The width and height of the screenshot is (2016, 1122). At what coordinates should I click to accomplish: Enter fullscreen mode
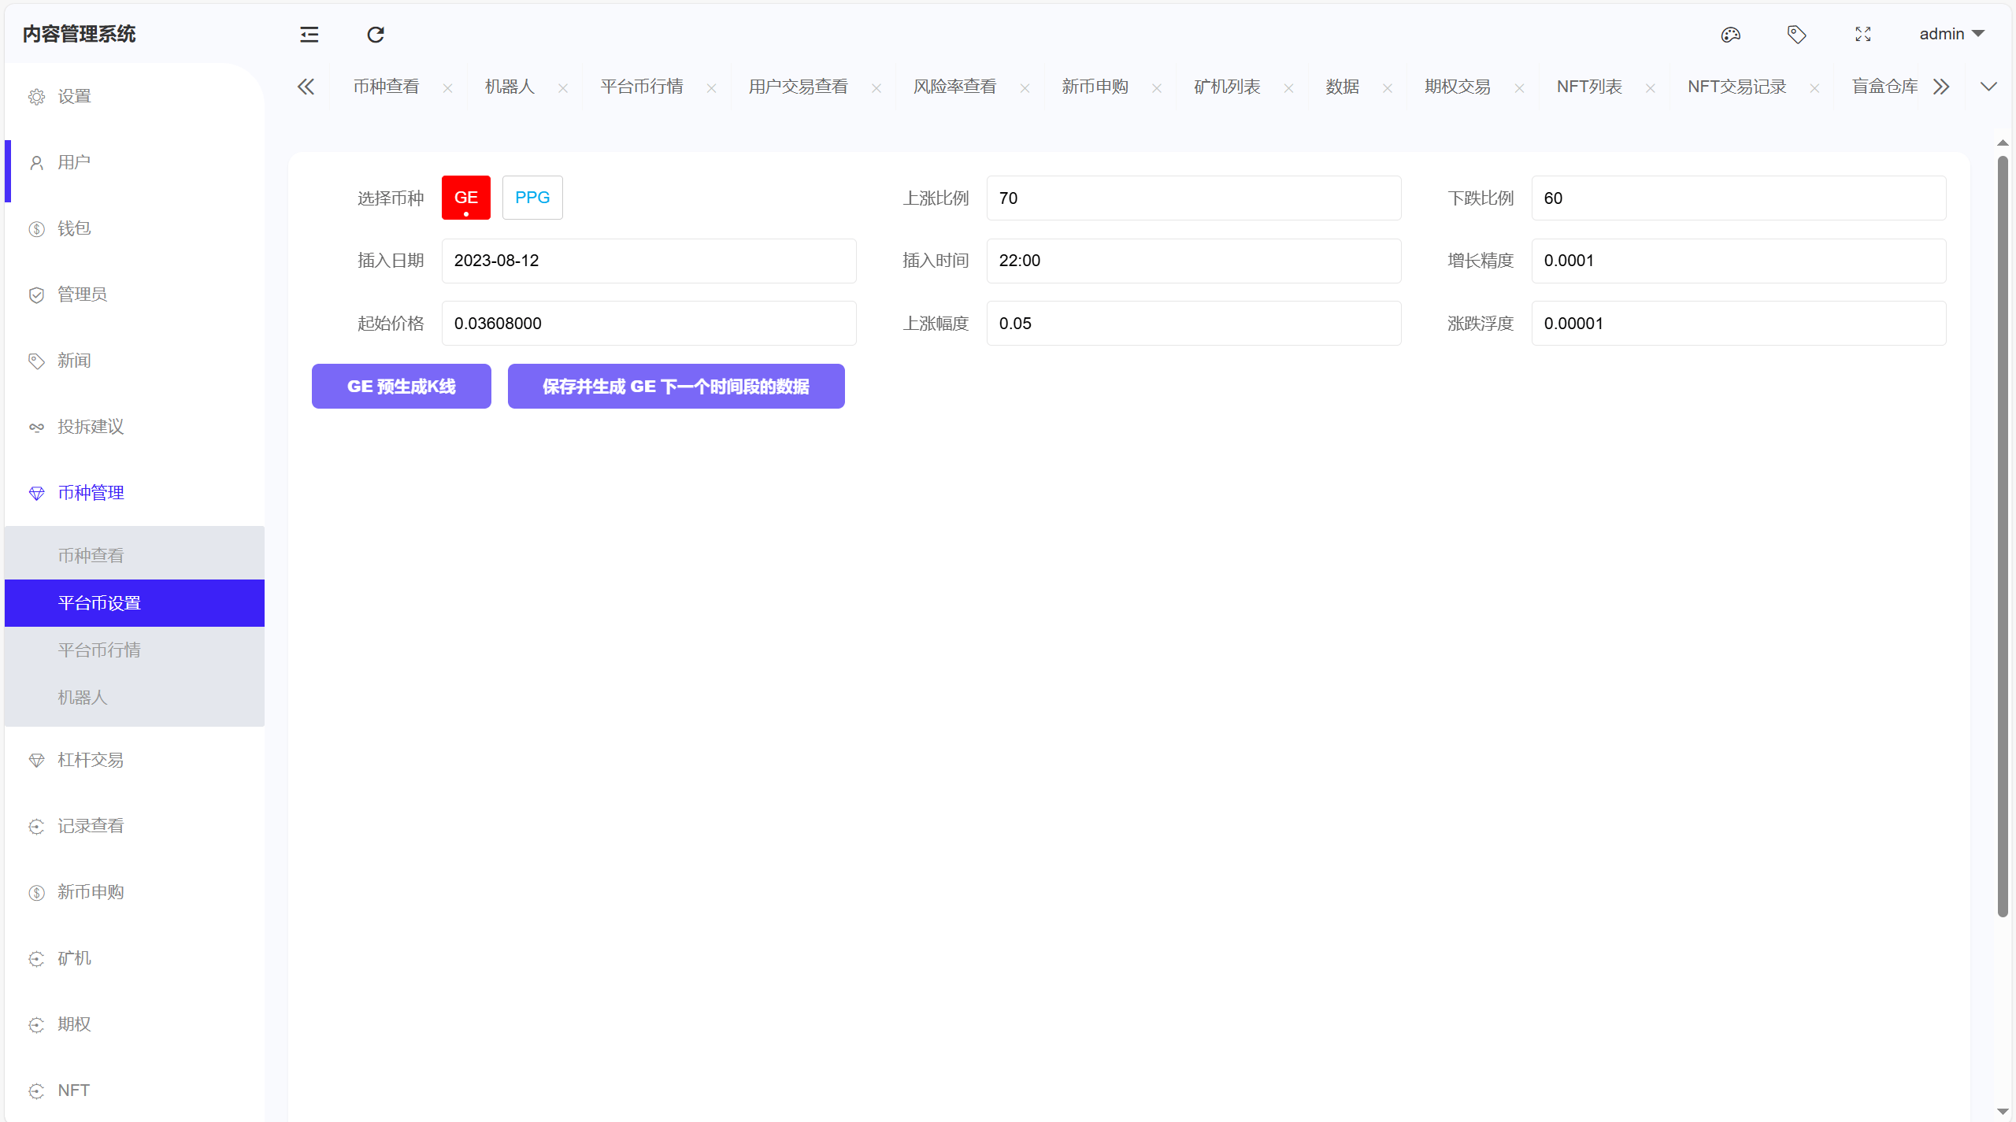(x=1863, y=35)
